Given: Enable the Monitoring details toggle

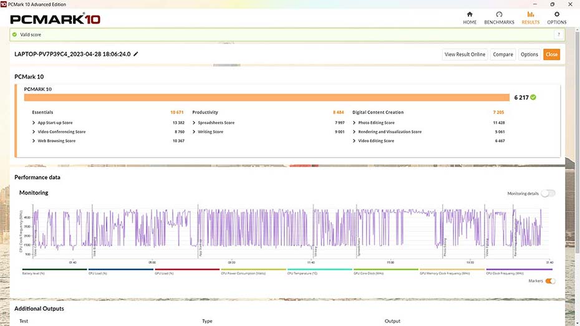Looking at the screenshot, I should coord(548,193).
